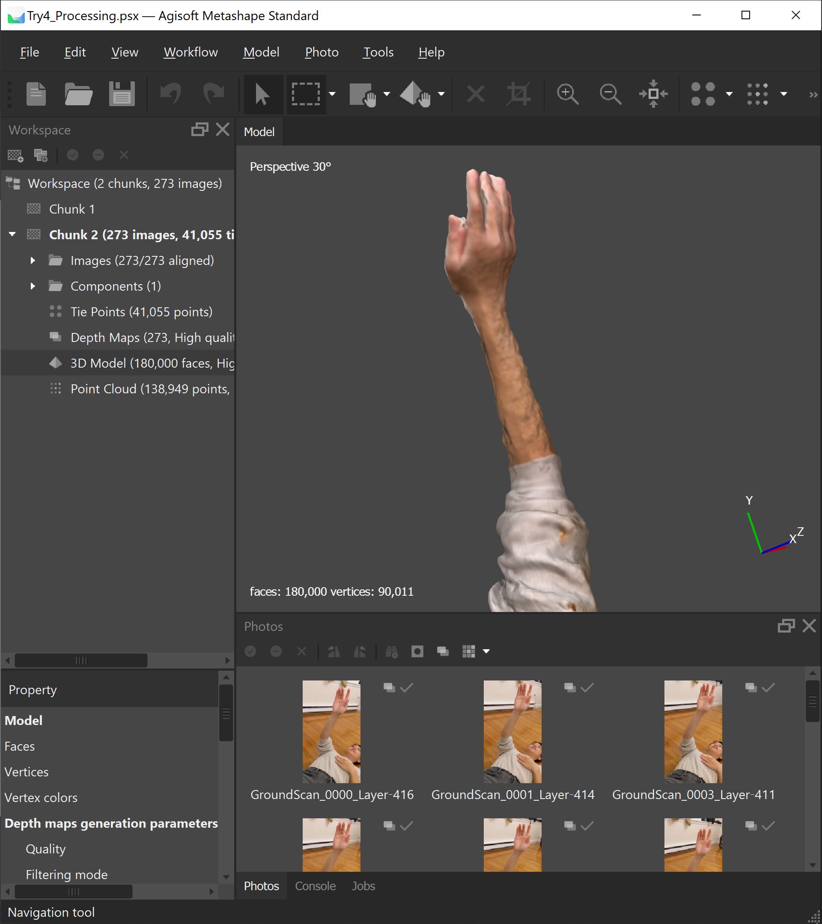Open the File menu

pyautogui.click(x=30, y=52)
